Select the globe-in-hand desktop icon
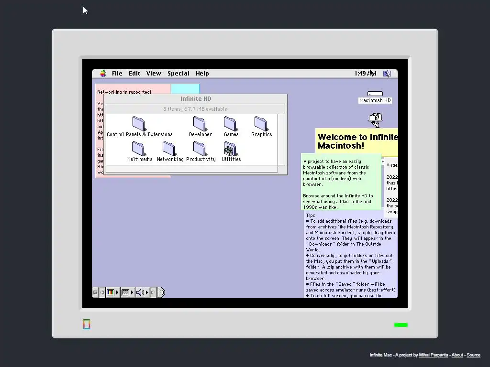 [375, 120]
